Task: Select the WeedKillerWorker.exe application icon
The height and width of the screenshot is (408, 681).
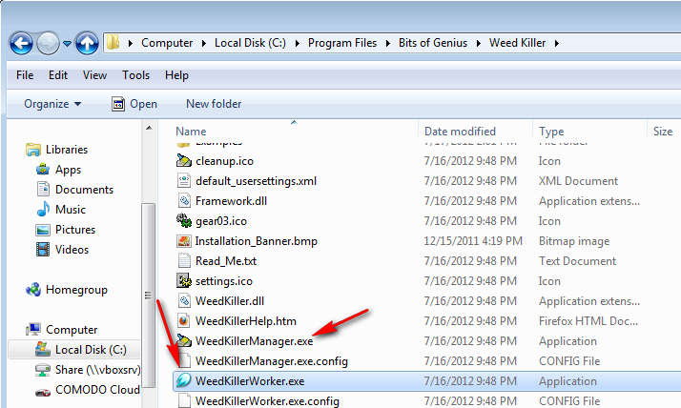Action: pyautogui.click(x=183, y=380)
